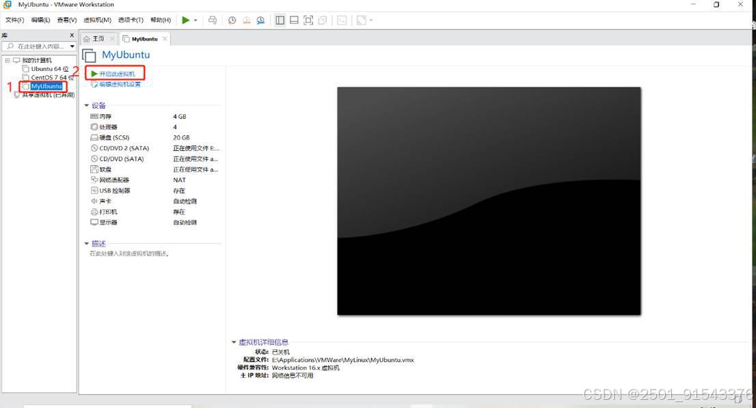Viewport: 756px width, 408px height.
Task: Collapse the 描述 section
Action: (87, 243)
